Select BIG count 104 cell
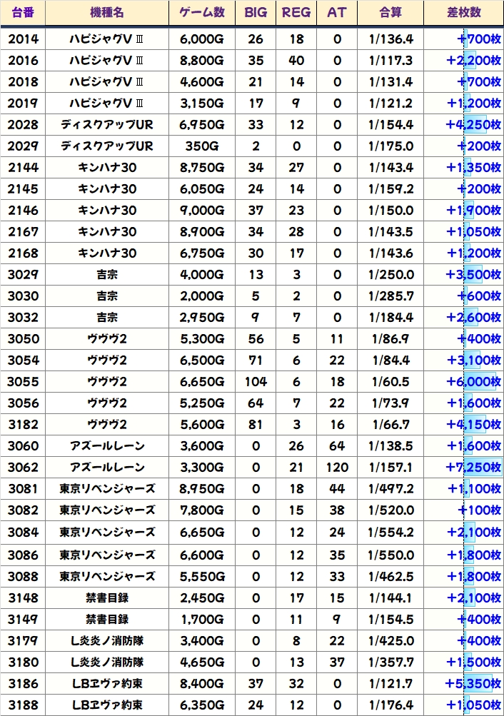This screenshot has height=716, width=504. (256, 381)
